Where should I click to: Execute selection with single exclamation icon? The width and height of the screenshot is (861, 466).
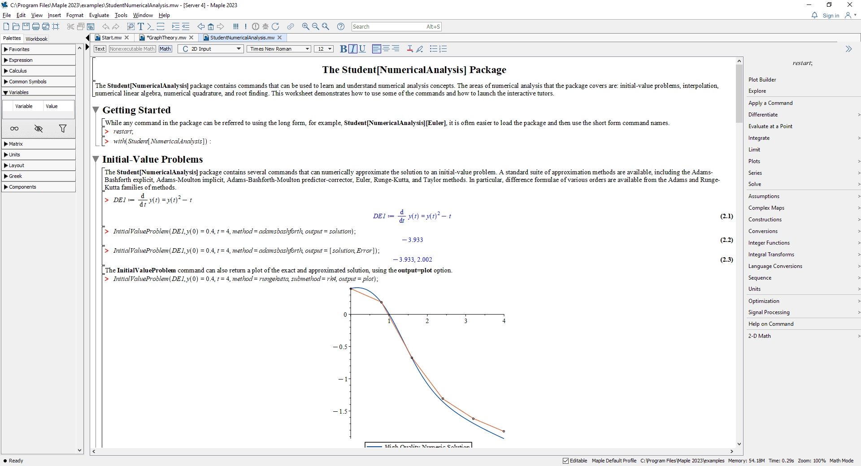coord(246,26)
